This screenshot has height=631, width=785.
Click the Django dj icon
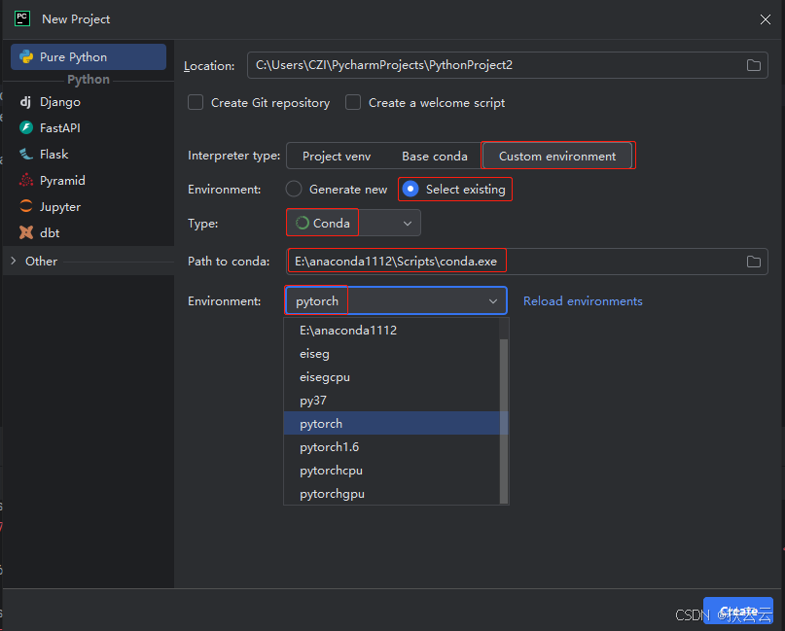[25, 102]
